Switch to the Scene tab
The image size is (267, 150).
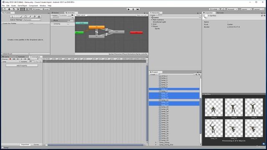pyautogui.click(x=55, y=13)
